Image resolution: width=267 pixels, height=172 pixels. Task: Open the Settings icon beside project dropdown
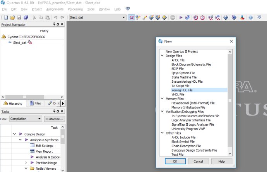point(132,17)
